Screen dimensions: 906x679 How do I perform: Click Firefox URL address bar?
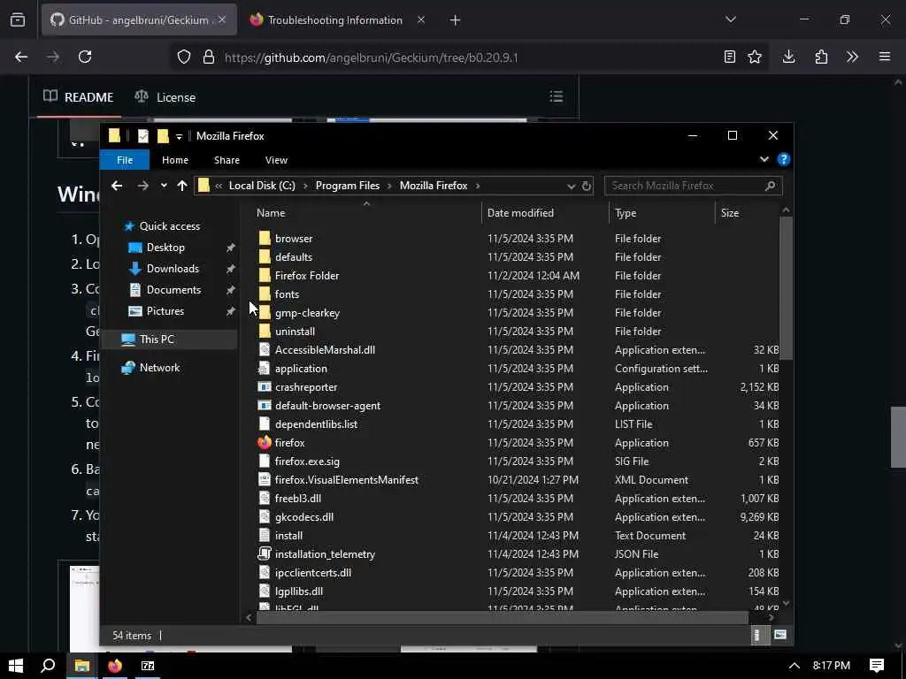pos(471,57)
